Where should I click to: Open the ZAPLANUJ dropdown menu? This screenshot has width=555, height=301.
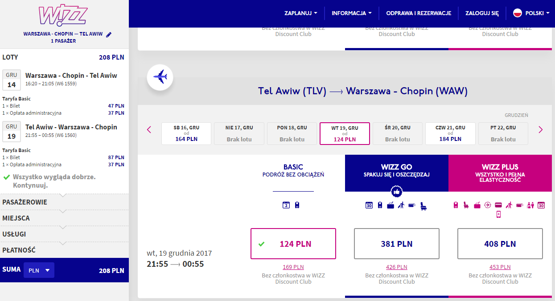301,13
